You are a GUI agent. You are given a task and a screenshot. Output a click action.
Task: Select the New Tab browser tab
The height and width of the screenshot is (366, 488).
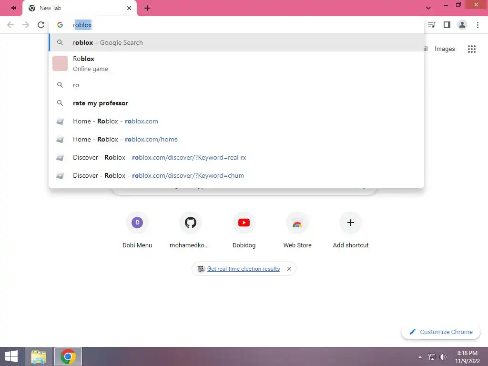(x=80, y=8)
